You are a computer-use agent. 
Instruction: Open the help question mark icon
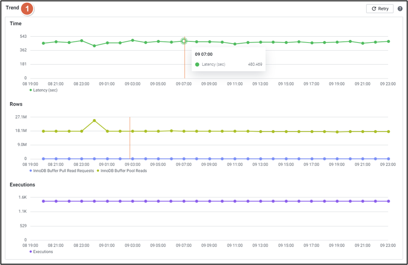point(400,9)
